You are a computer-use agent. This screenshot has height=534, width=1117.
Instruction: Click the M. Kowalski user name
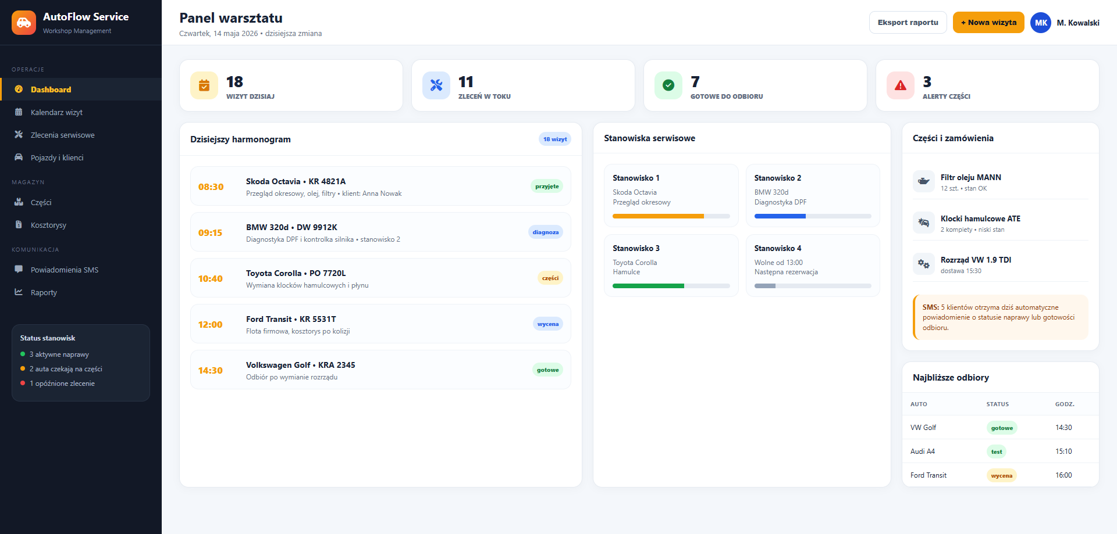(1078, 23)
